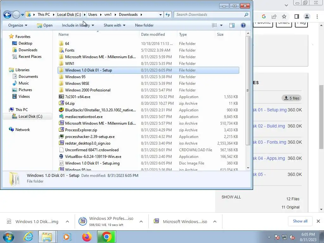
Task: Bookmark page with Chrome star icon
Action: (284, 16)
